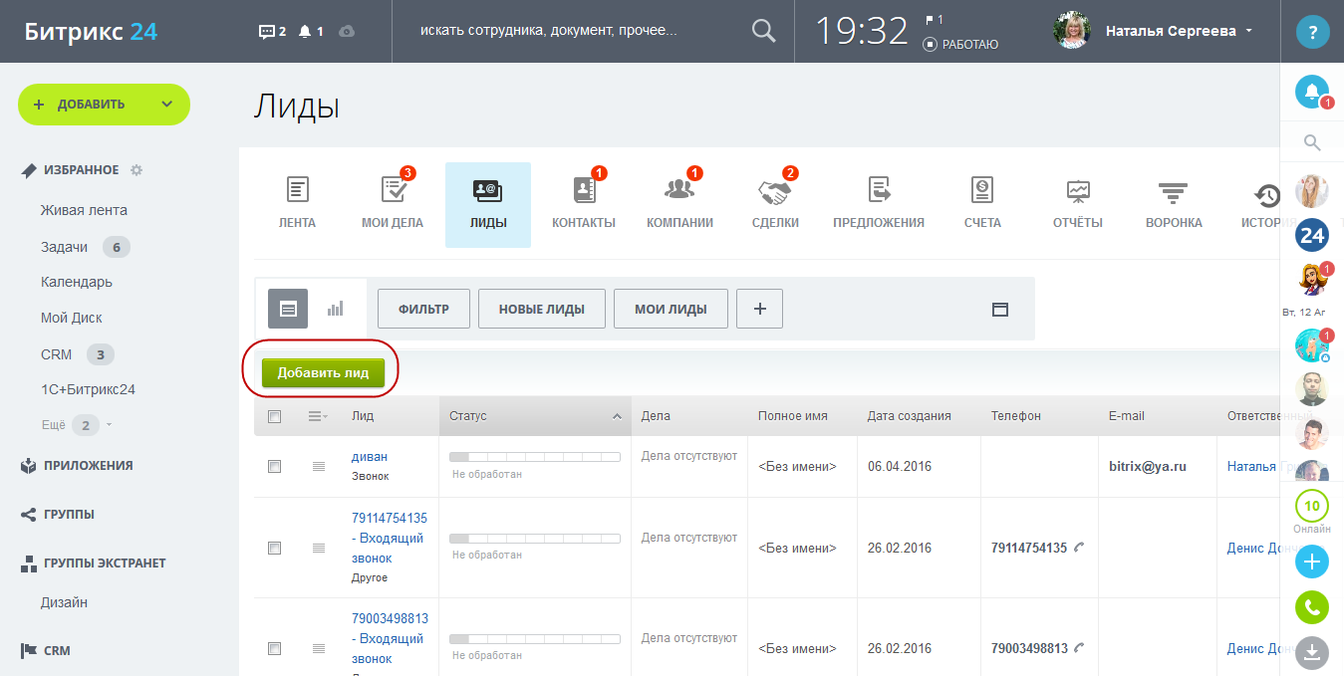Switch to list view icon
Screen dimensions: 1344x676
[x=288, y=309]
